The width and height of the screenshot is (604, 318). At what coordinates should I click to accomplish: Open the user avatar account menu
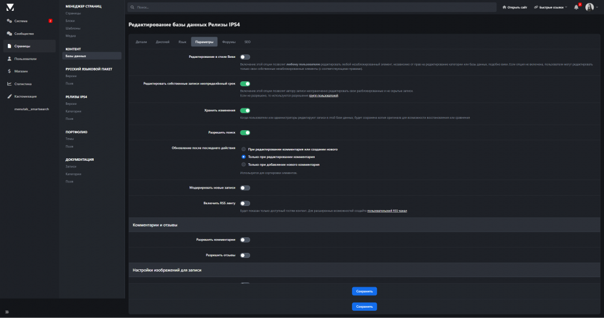pyautogui.click(x=591, y=7)
